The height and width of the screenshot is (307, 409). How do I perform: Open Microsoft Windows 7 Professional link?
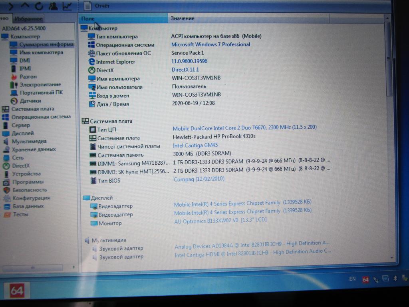tap(210, 45)
